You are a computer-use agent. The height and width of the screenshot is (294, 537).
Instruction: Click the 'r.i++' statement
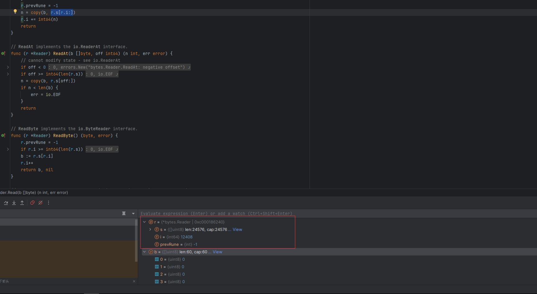pyautogui.click(x=27, y=163)
